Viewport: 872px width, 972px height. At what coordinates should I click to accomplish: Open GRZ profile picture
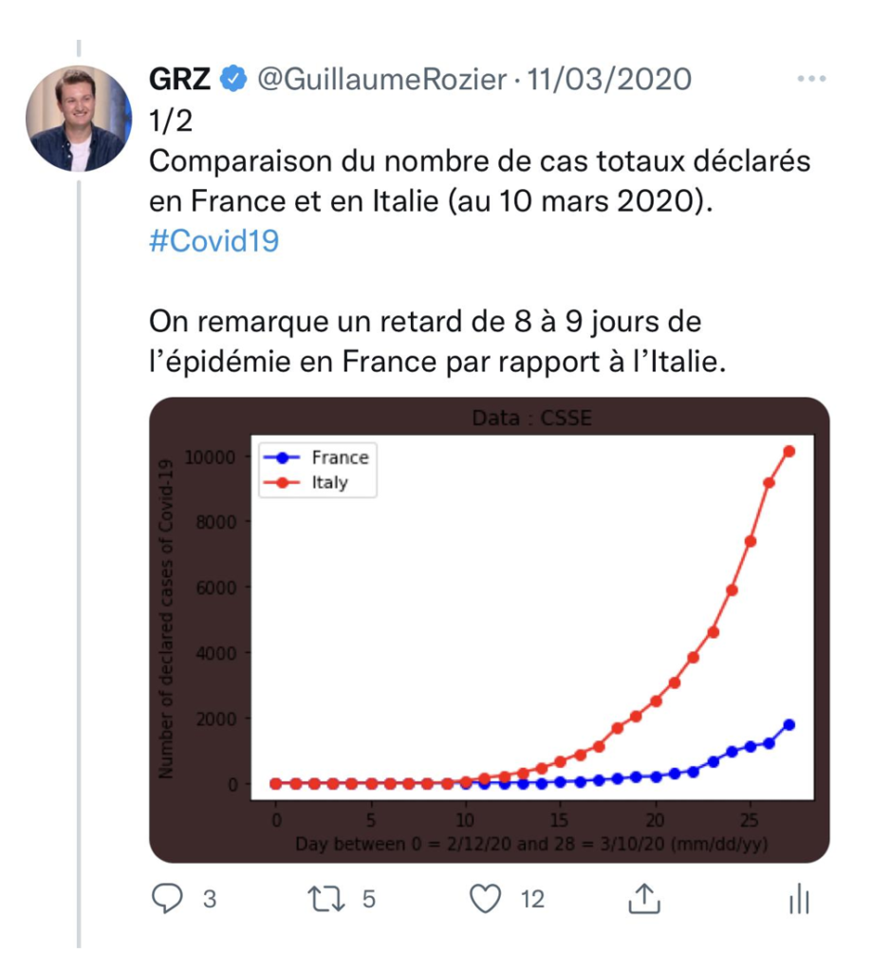(x=79, y=119)
